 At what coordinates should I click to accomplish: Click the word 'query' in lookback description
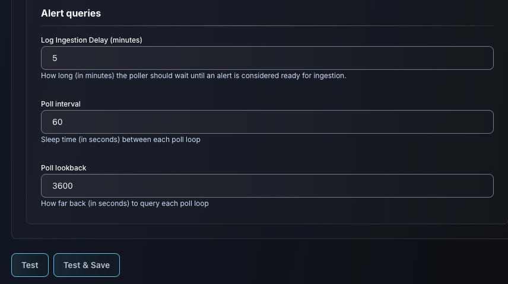(x=151, y=204)
